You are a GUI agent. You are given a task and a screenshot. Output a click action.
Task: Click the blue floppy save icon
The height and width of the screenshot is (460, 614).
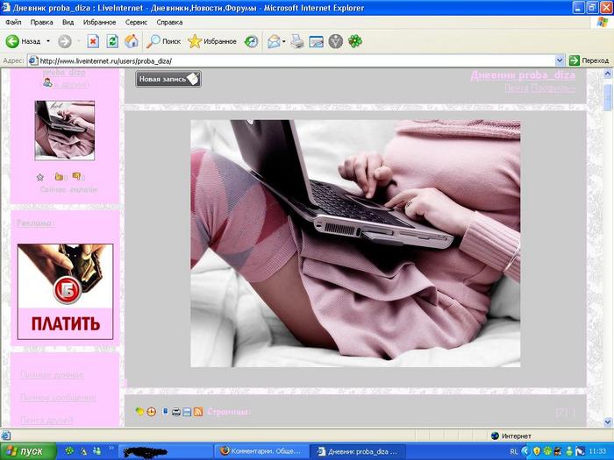pos(187,412)
